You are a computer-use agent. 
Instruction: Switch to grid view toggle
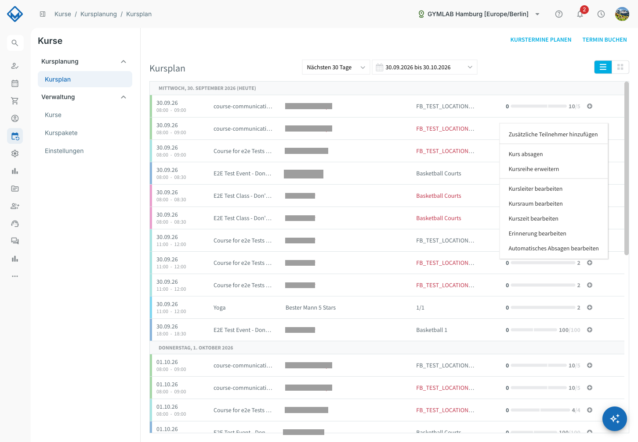coord(620,67)
